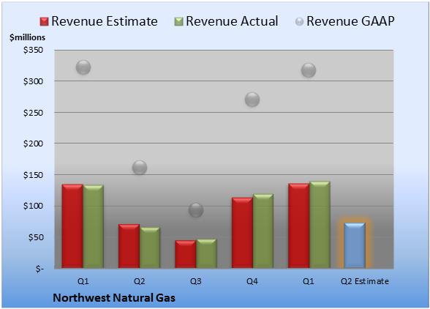Click the GAAP marker above Q4
Image resolution: width=430 pixels, height=309 pixels.
(252, 100)
